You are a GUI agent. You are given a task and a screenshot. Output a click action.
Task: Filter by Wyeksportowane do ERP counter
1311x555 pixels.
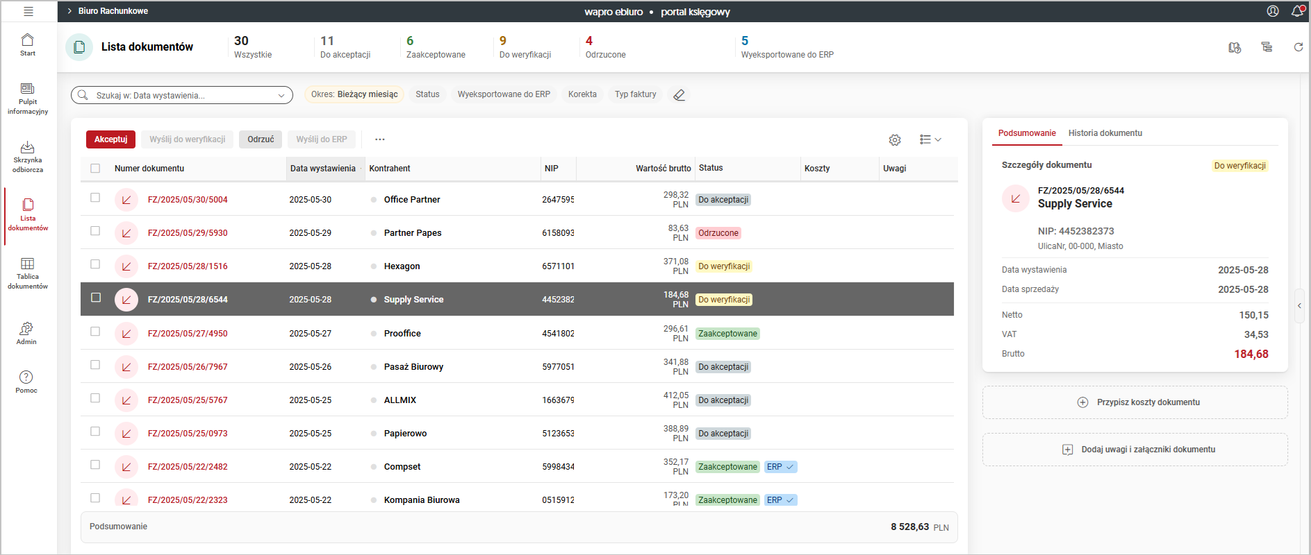[787, 46]
